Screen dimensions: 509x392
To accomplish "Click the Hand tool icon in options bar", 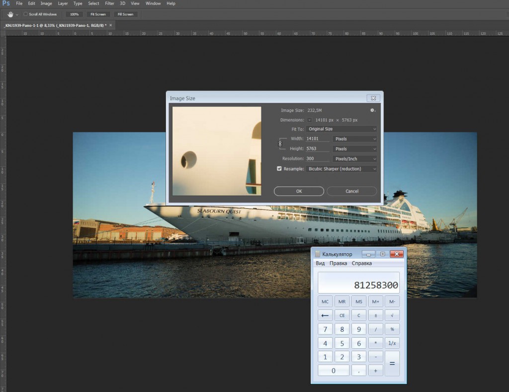I will tap(9, 14).
